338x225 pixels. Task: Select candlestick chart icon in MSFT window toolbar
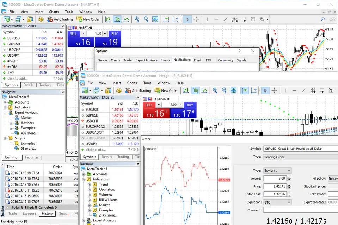117,19
